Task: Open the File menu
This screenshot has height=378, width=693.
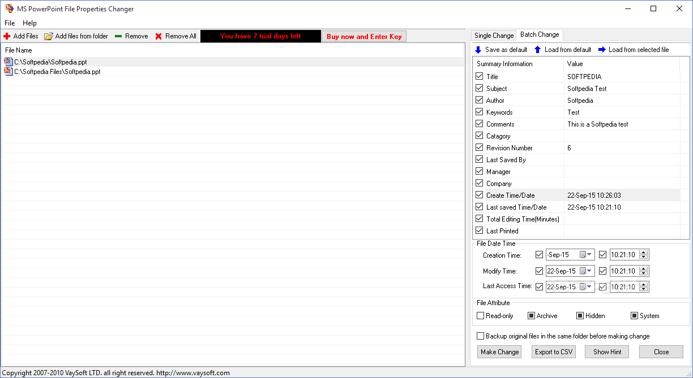Action: 10,23
